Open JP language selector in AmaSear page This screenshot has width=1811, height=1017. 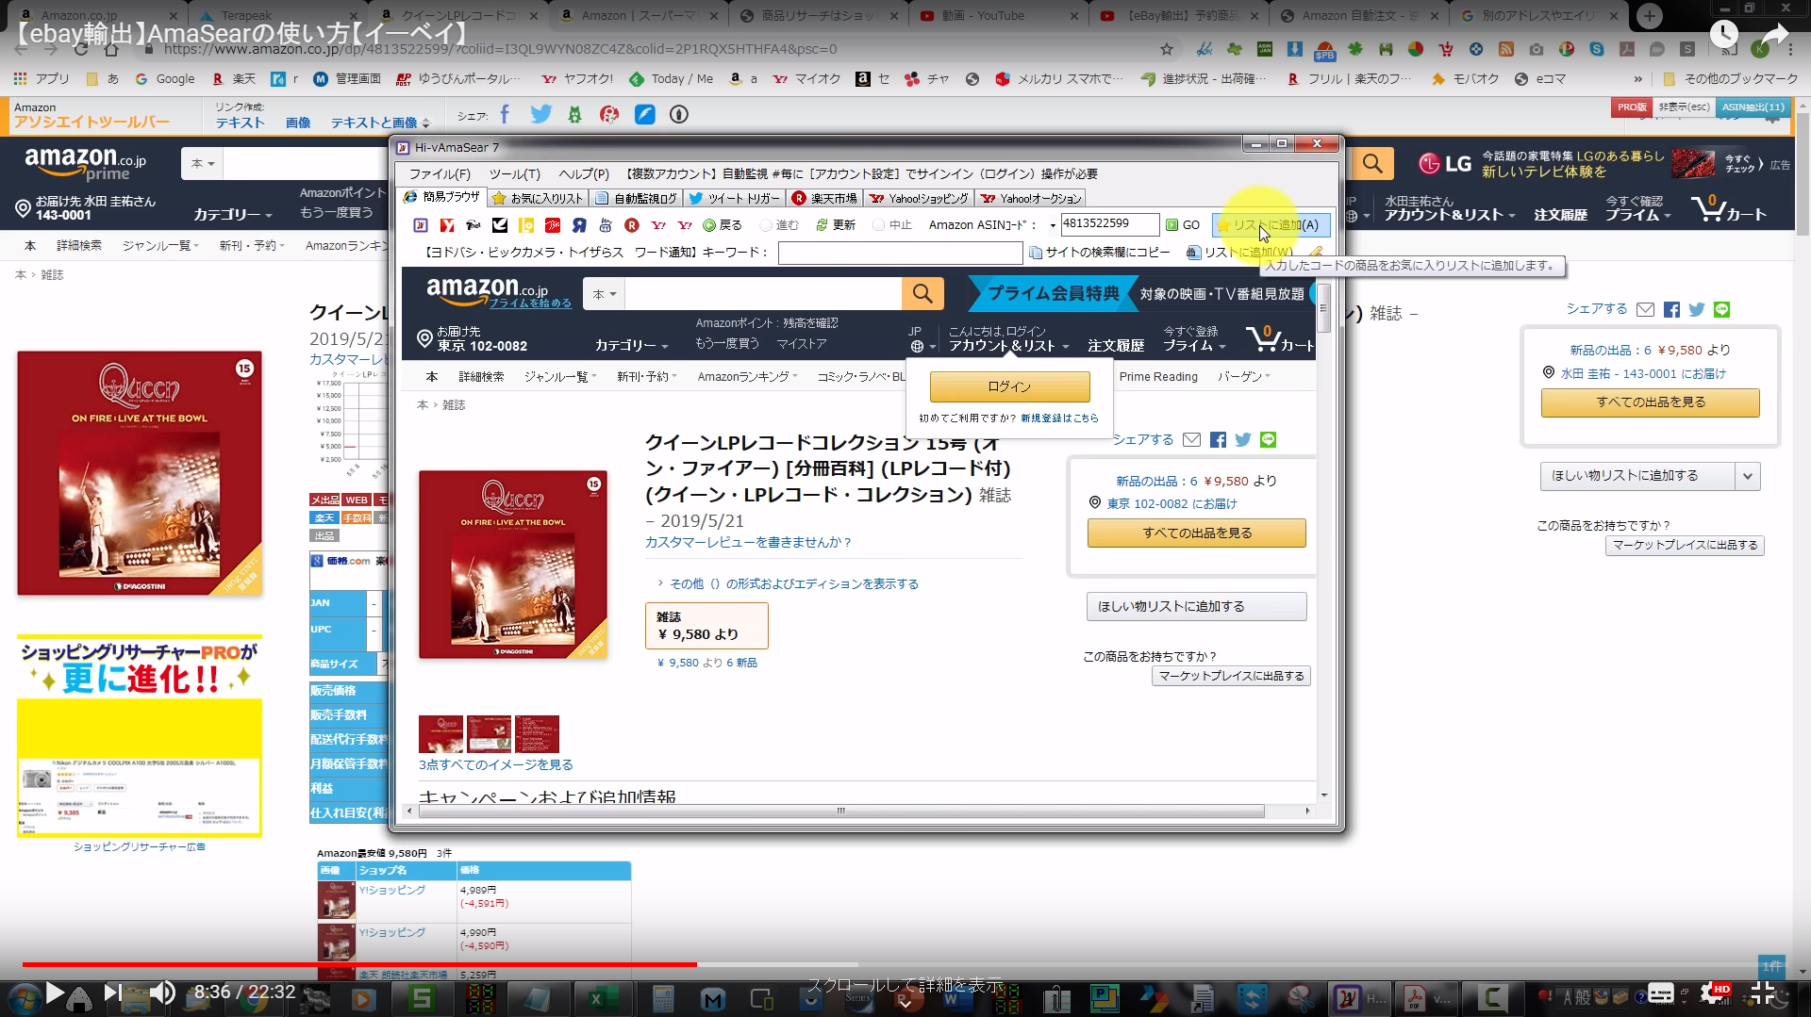(x=922, y=339)
